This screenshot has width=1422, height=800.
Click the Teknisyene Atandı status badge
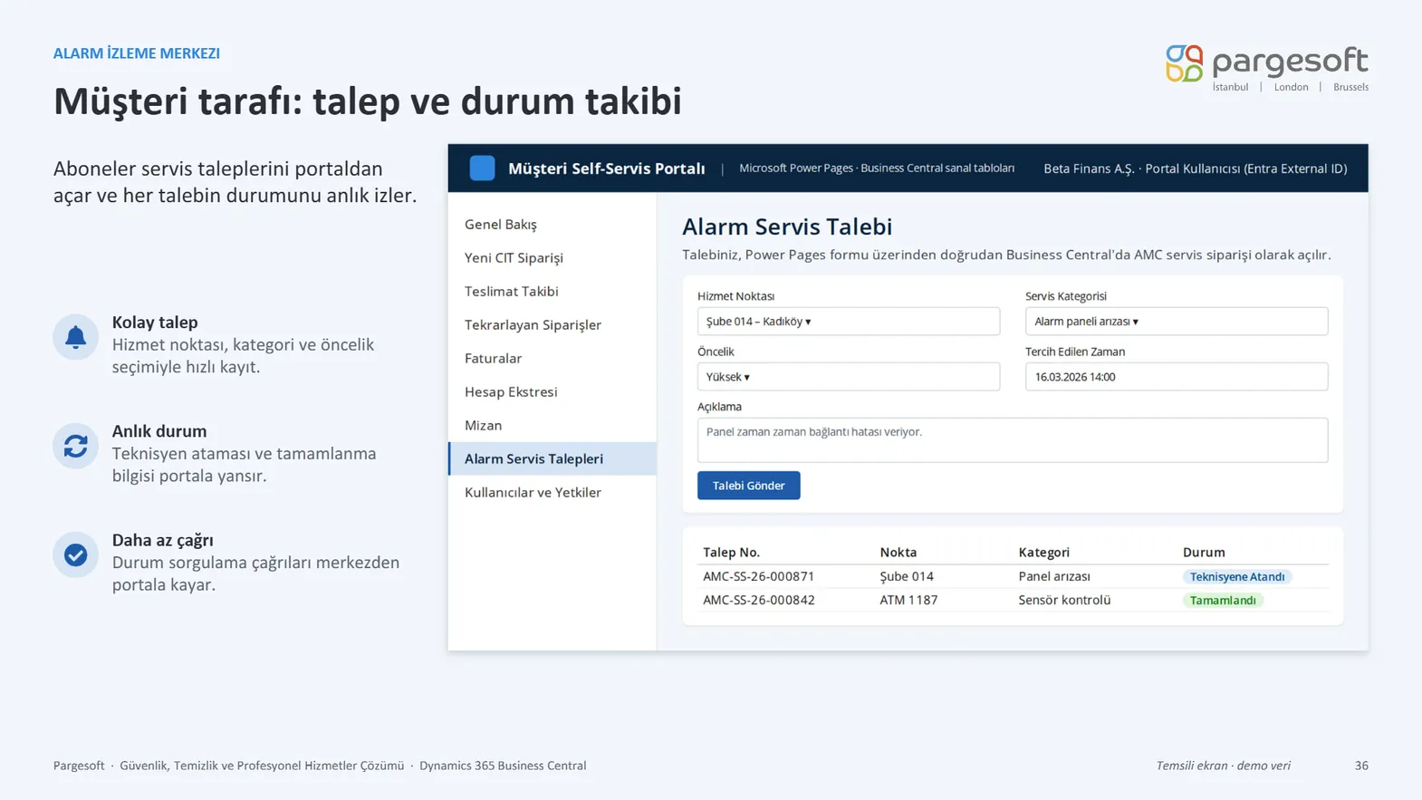pyautogui.click(x=1237, y=577)
